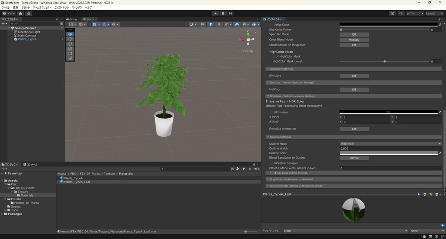
Task: Select the Scale tool in scene overlay
Action: click(70, 49)
